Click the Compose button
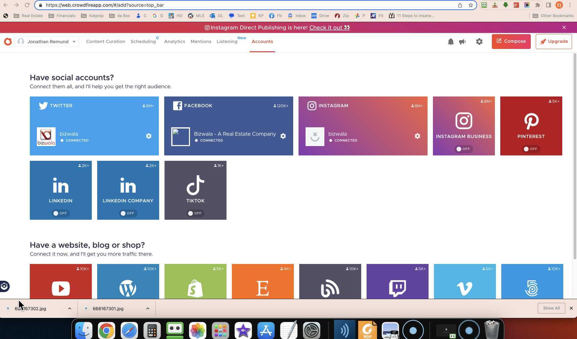The width and height of the screenshot is (577, 339). click(x=511, y=42)
